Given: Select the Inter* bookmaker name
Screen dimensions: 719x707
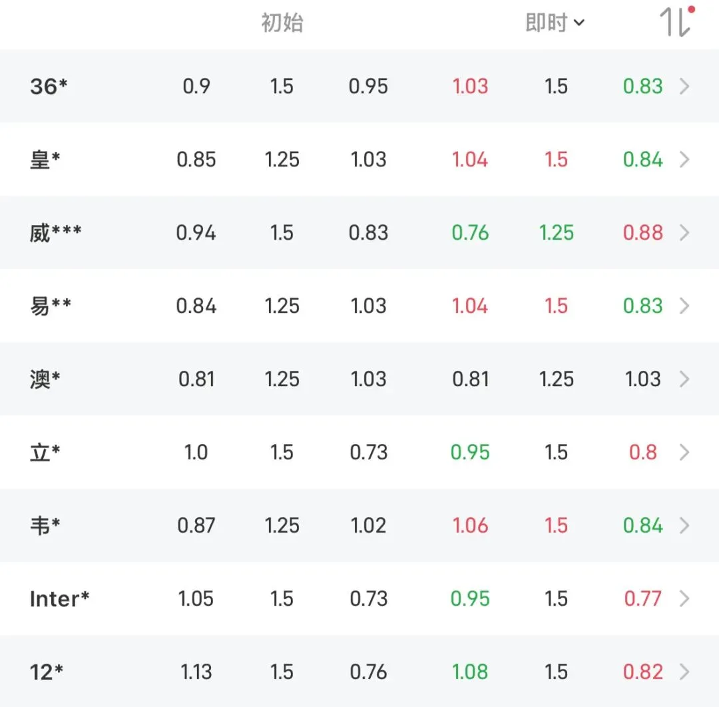Looking at the screenshot, I should click(59, 598).
